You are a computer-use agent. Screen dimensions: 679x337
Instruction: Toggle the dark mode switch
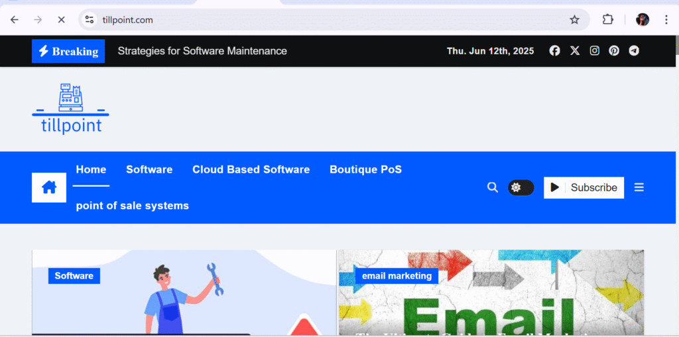tap(521, 188)
